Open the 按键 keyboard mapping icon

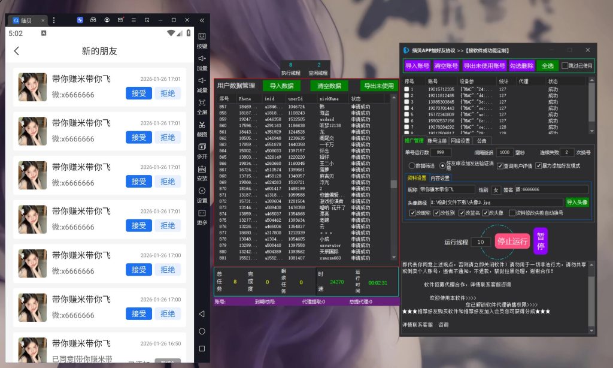coord(202,37)
